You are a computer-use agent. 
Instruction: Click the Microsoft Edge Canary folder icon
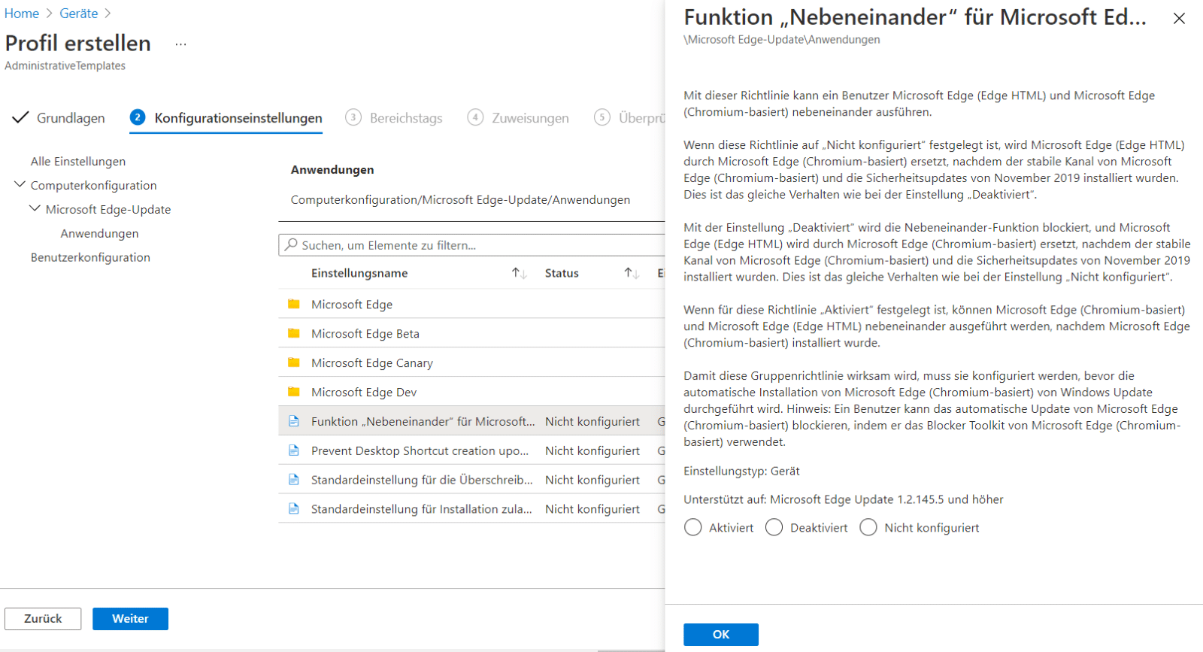(294, 362)
